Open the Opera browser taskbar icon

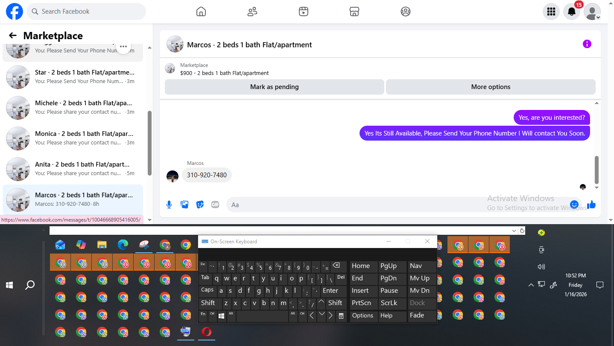(207, 332)
